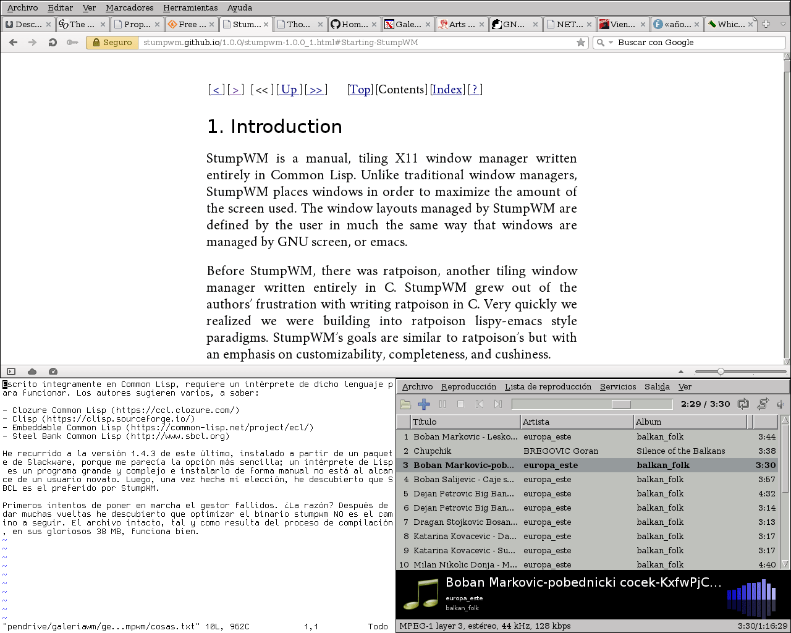Go to the previous track
This screenshot has width=791, height=633.
(x=480, y=404)
